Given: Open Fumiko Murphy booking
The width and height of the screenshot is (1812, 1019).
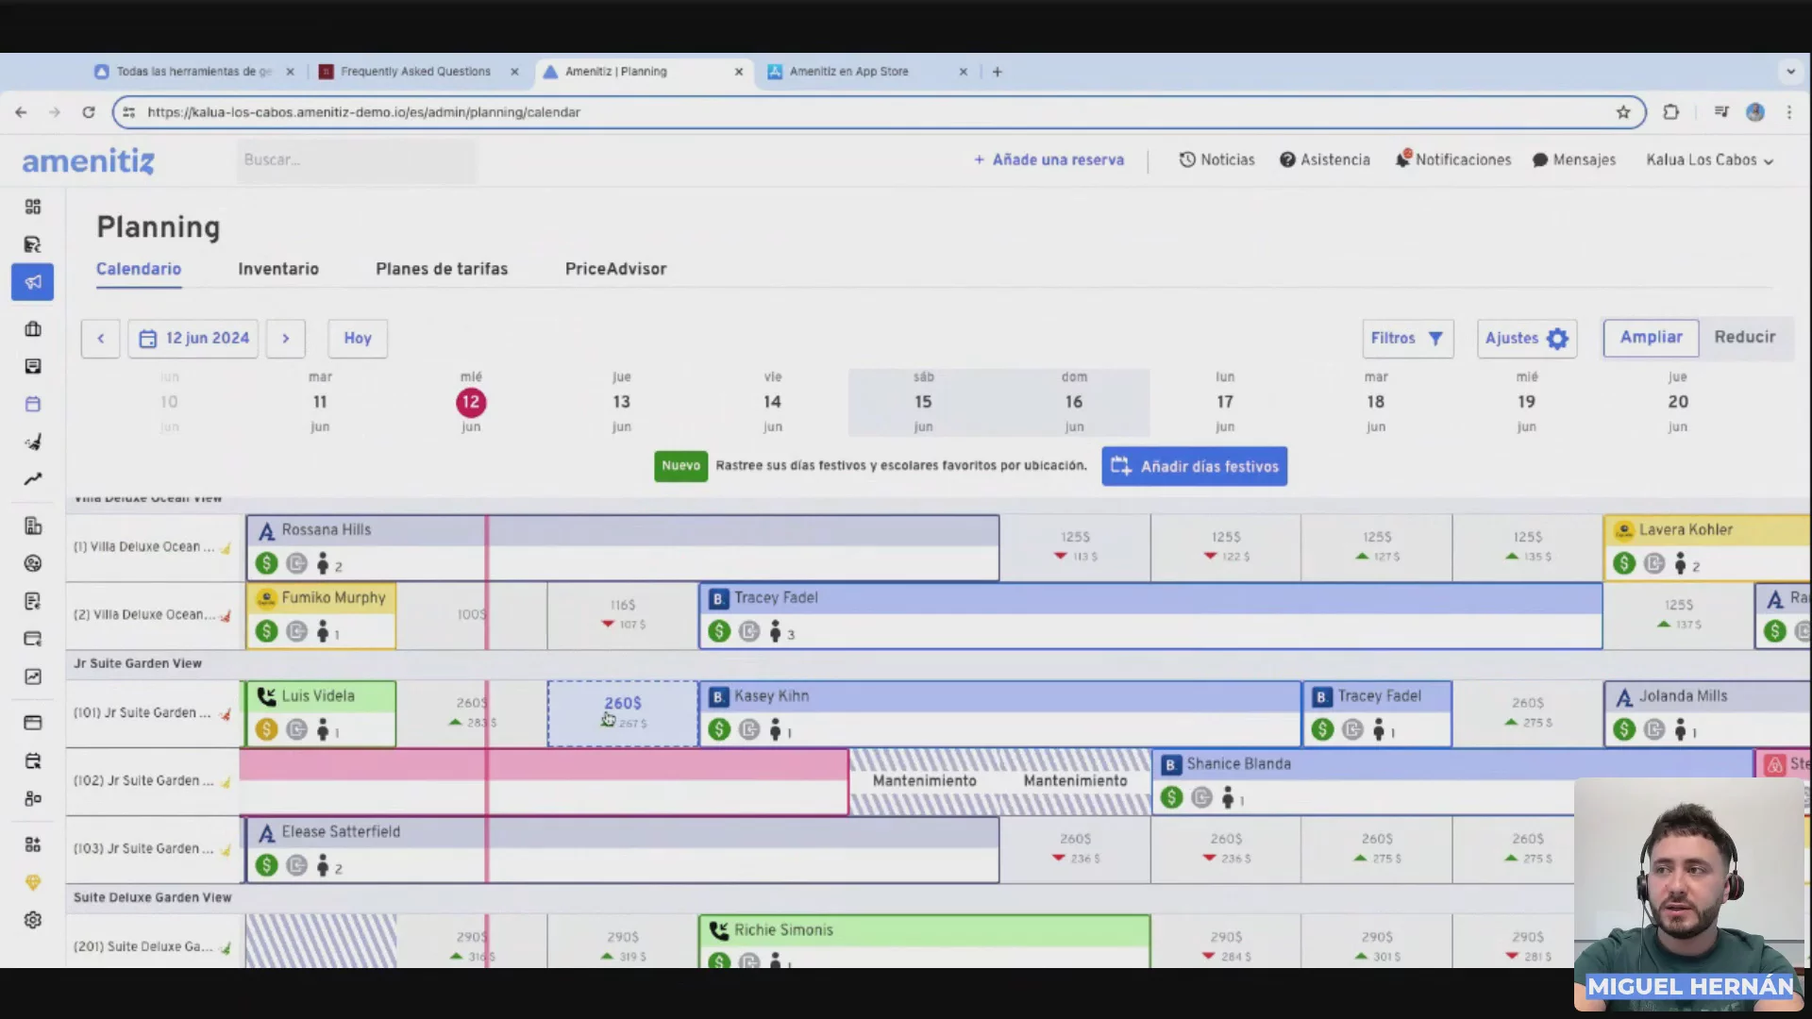Looking at the screenshot, I should click(321, 615).
